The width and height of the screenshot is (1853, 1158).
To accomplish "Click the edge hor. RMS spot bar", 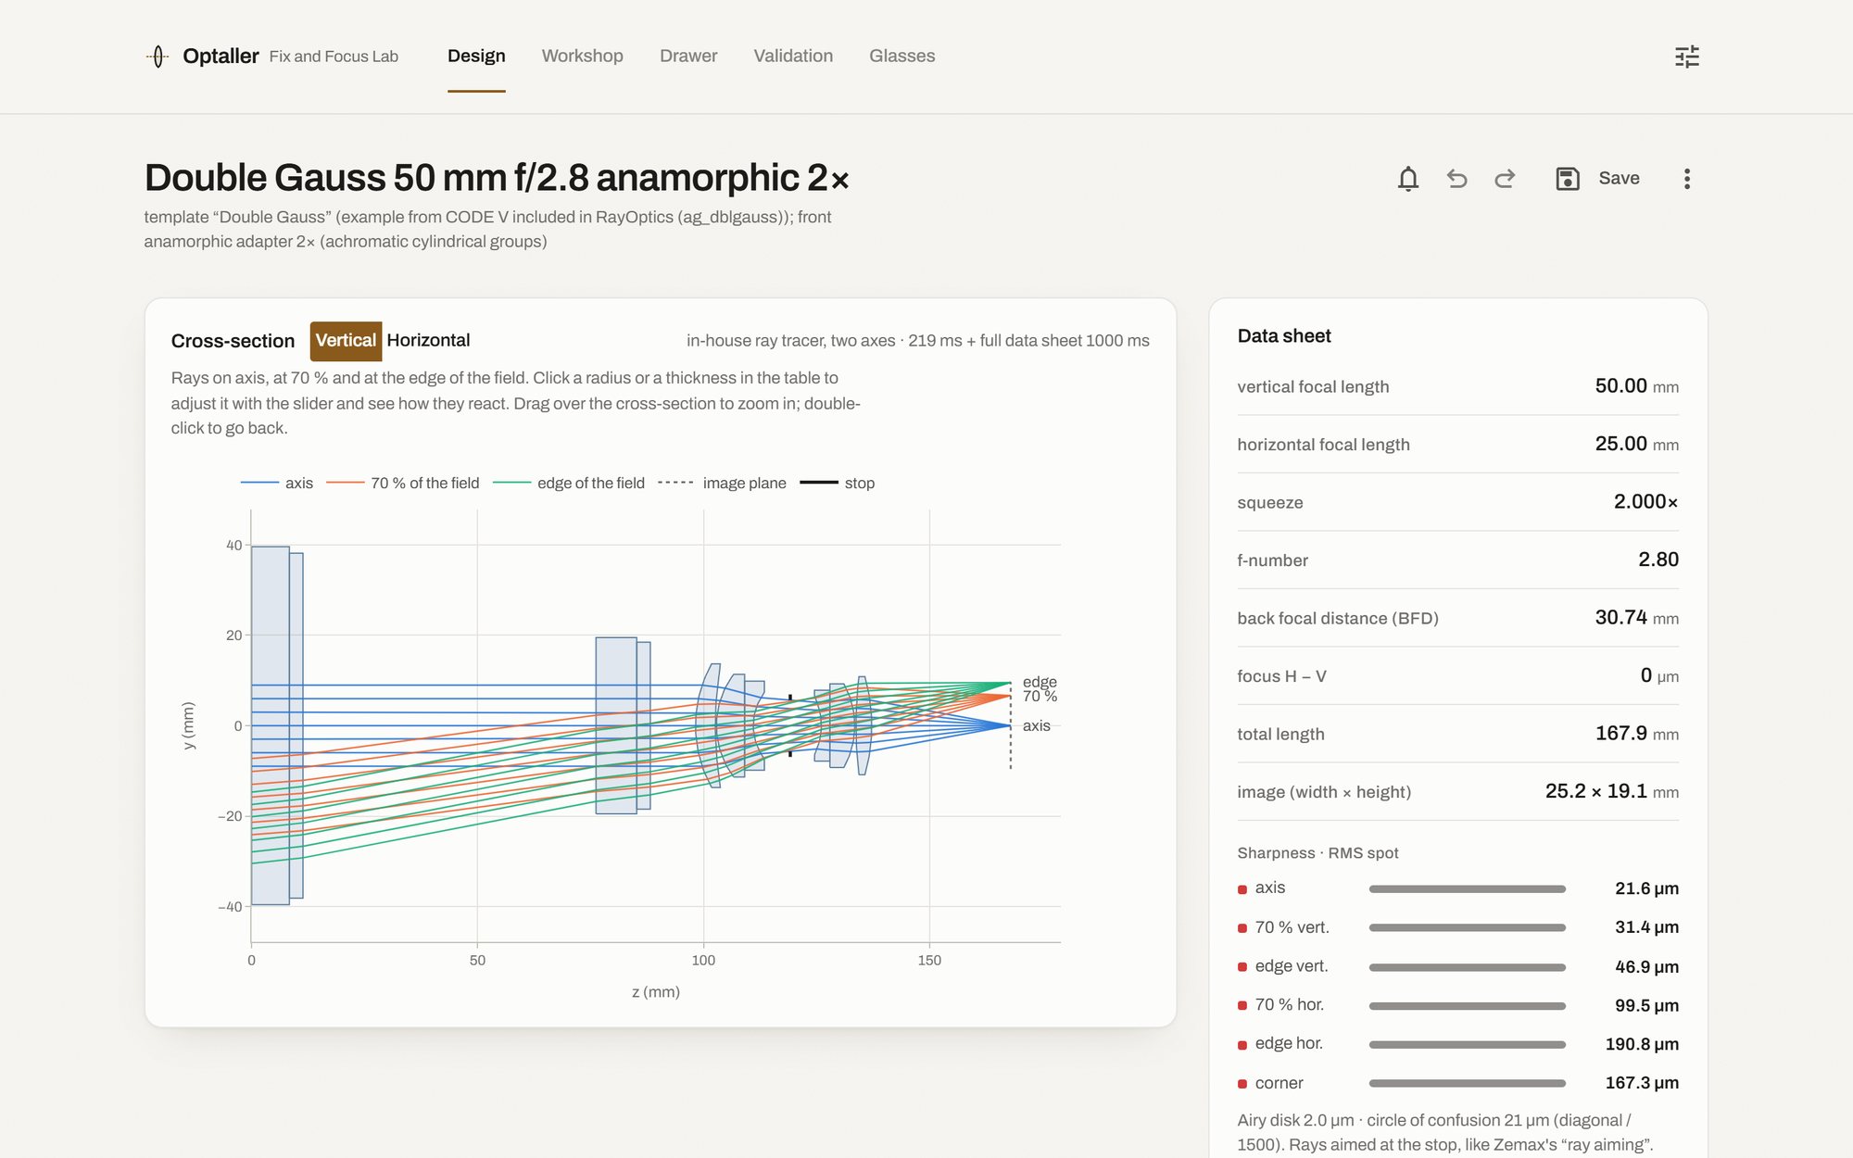I will pos(1467,1044).
